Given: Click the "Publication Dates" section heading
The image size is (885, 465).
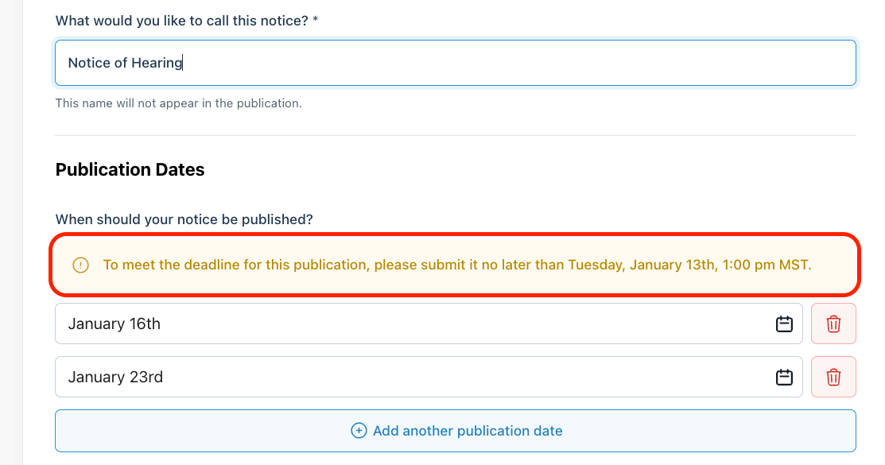Looking at the screenshot, I should (x=130, y=169).
